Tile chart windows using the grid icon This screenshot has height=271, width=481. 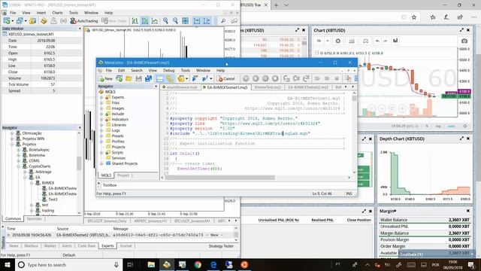tap(186, 21)
